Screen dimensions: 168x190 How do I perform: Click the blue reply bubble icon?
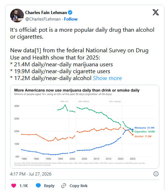pos(38,186)
